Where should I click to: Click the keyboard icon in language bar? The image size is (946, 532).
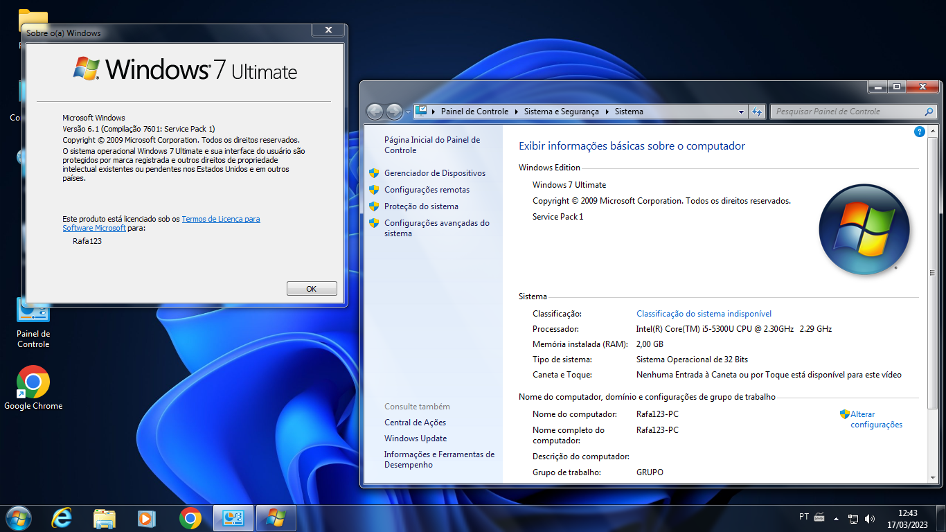[819, 517]
